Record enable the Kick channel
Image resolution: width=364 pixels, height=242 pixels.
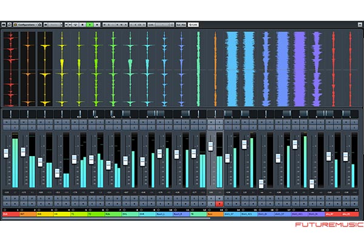coord(15,204)
